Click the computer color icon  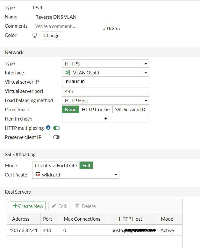pos(35,35)
